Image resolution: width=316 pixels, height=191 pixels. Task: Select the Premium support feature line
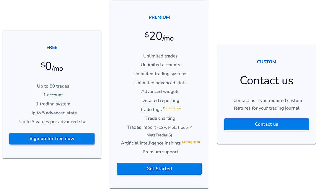(x=160, y=152)
